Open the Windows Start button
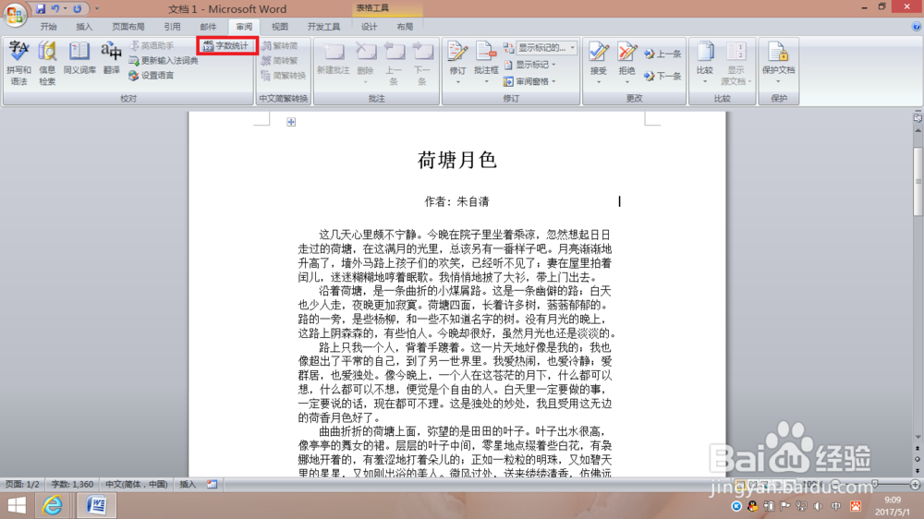Image resolution: width=924 pixels, height=519 pixels. 17,505
